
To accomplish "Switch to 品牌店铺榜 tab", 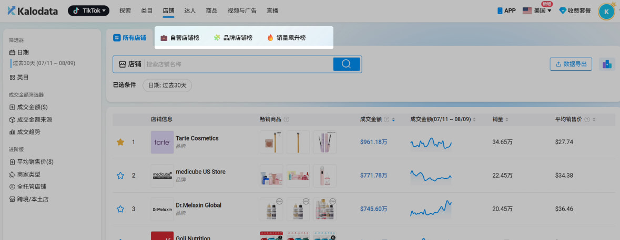I will [233, 38].
